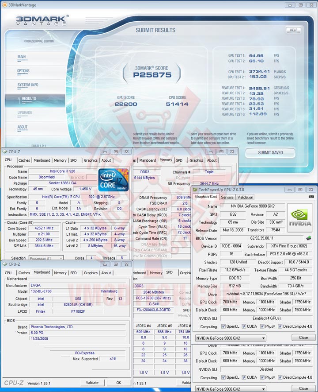Toggle PhysX checkbox in GPU-Z with SLI Enabled
The height and width of the screenshot is (392, 318).
click(262, 326)
